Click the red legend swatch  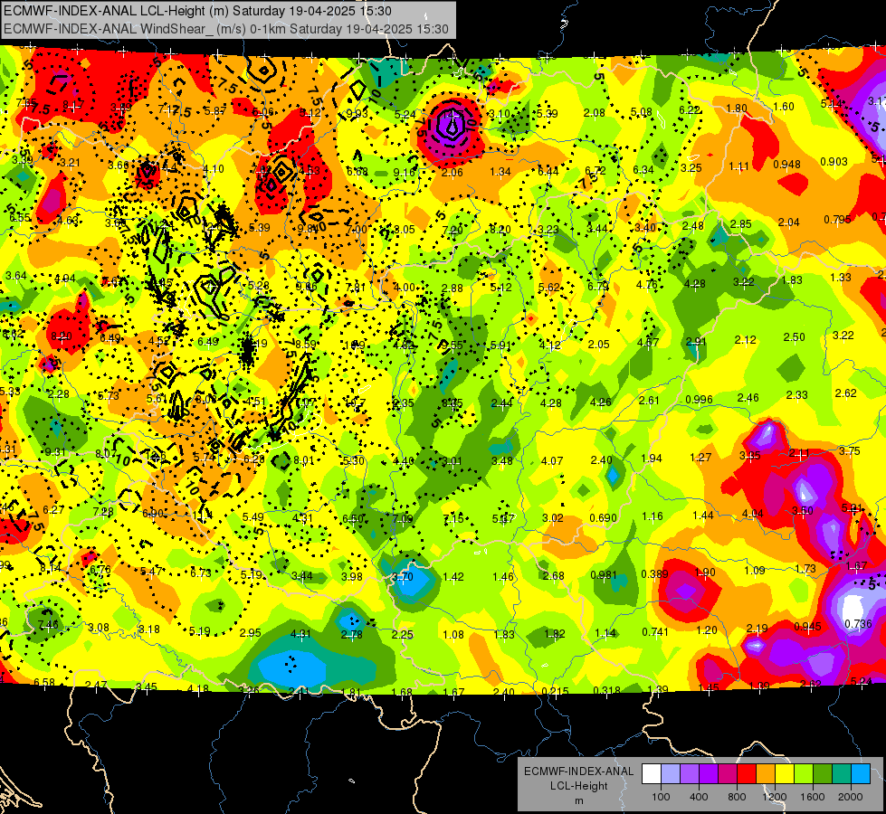[747, 774]
